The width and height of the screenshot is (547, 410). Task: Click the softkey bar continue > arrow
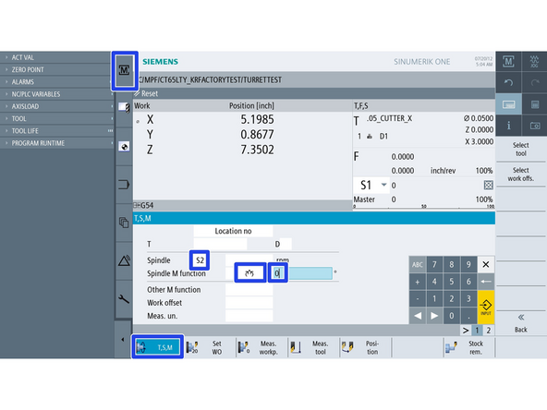click(466, 331)
